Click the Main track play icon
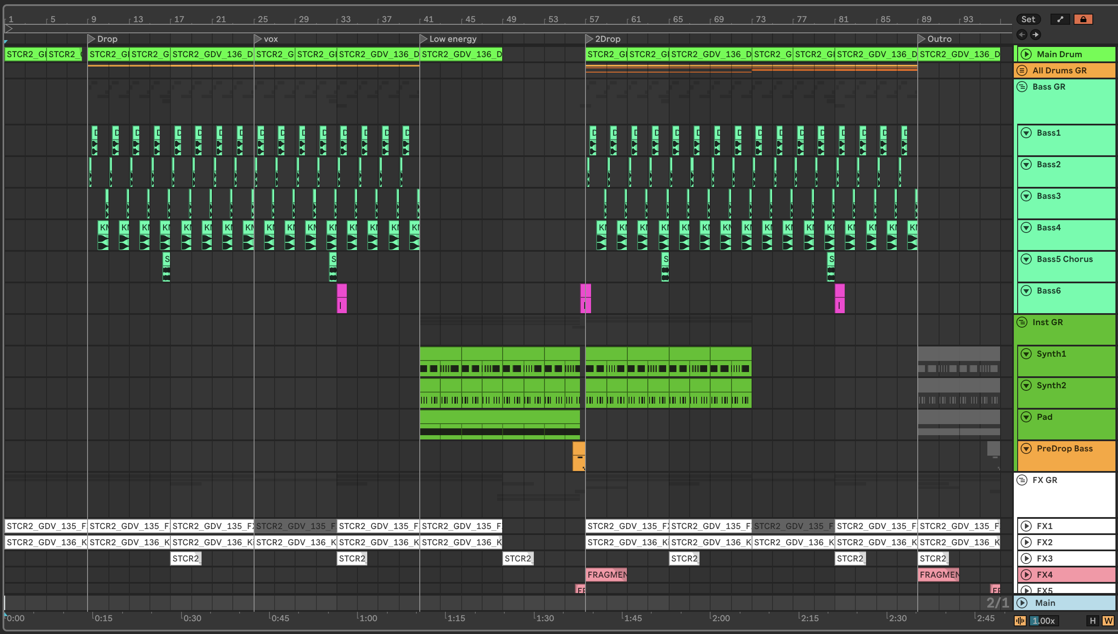Viewport: 1118px width, 634px height. 1023,603
